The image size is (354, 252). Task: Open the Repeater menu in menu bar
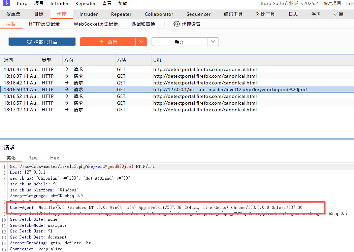pyautogui.click(x=86, y=3)
